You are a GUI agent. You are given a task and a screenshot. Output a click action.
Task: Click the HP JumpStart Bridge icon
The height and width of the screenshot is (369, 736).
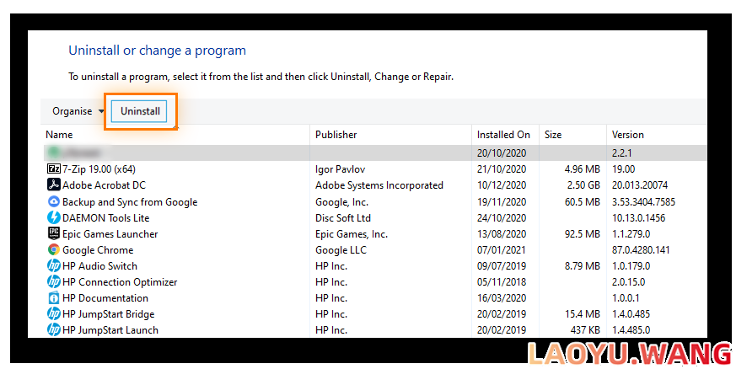click(x=54, y=313)
